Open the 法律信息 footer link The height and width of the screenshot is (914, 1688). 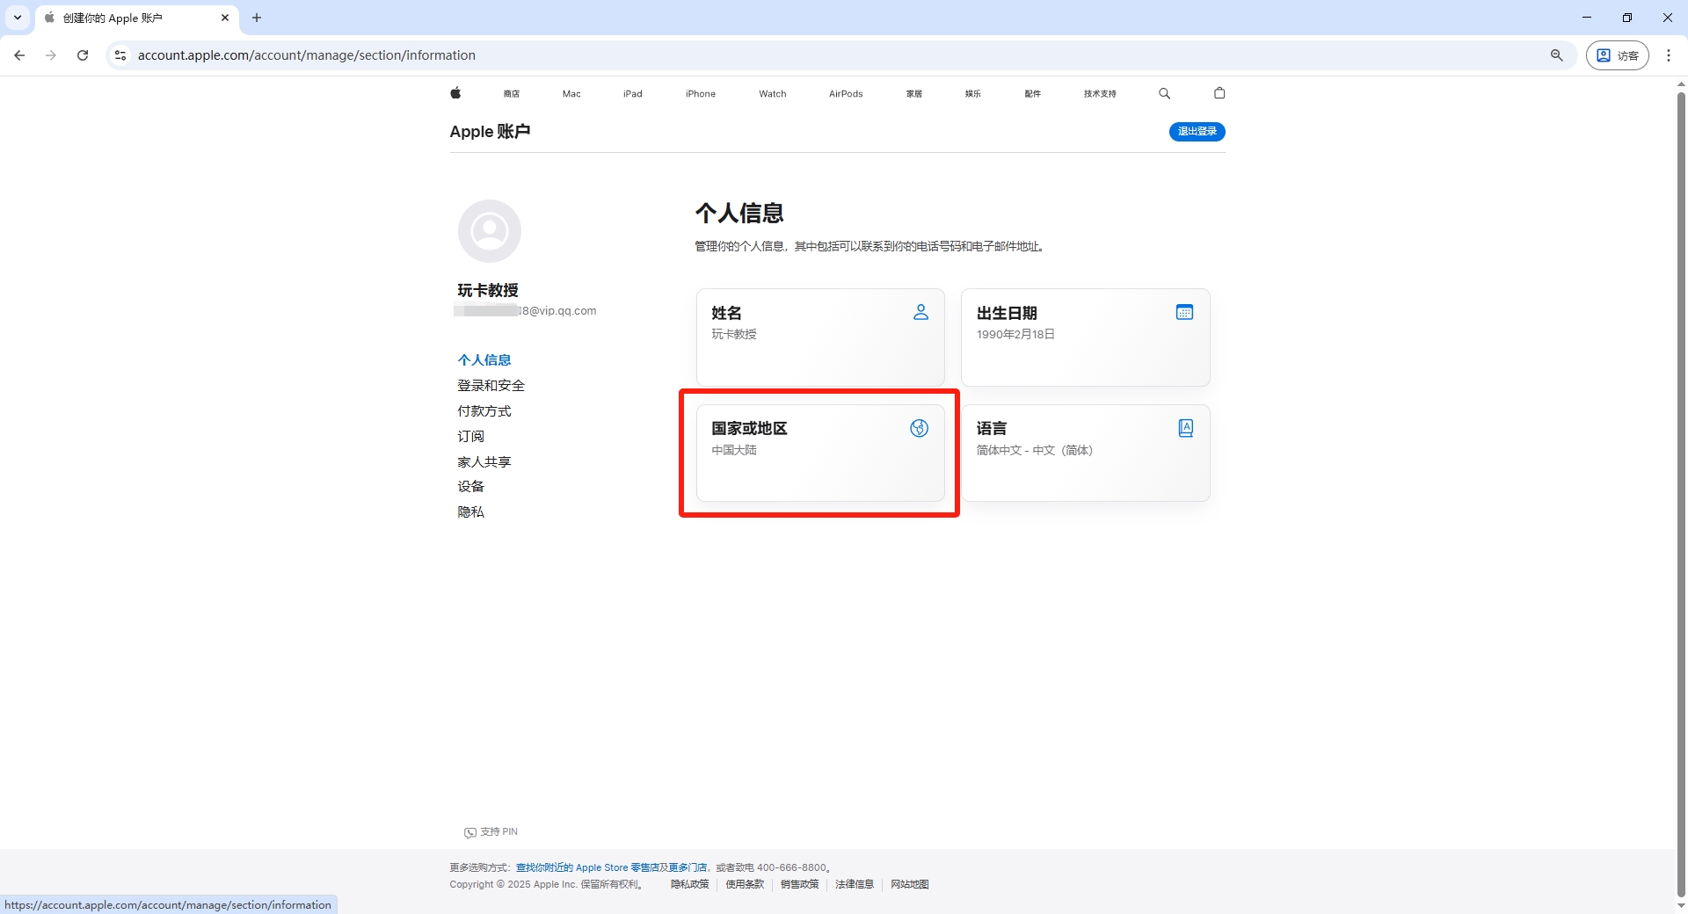855,884
